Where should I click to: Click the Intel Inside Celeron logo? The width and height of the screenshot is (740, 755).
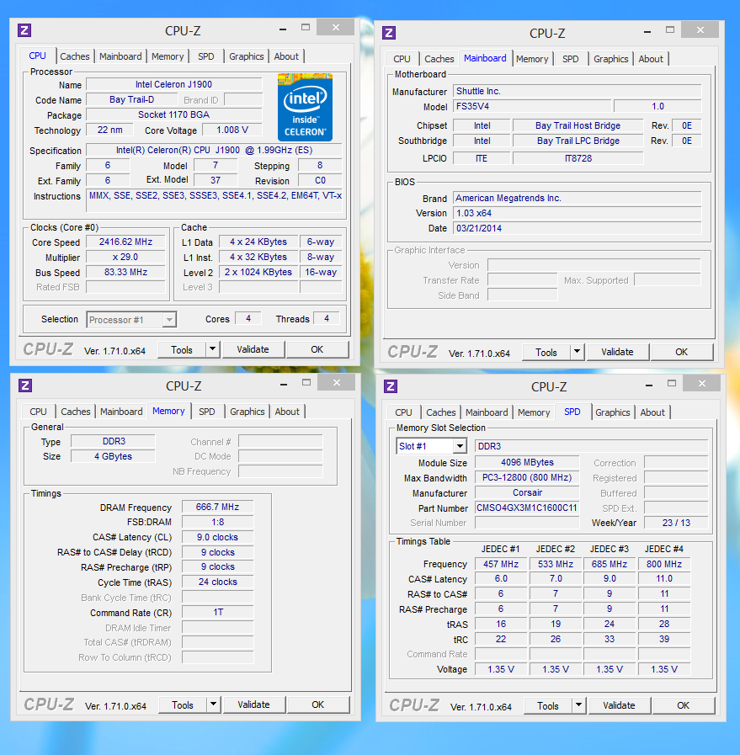pyautogui.click(x=305, y=108)
